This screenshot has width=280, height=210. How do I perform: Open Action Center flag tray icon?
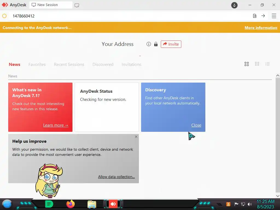coord(236,204)
